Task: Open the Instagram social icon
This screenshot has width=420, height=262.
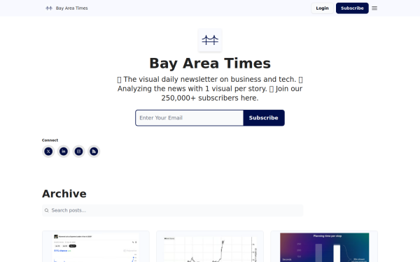Action: 78,152
